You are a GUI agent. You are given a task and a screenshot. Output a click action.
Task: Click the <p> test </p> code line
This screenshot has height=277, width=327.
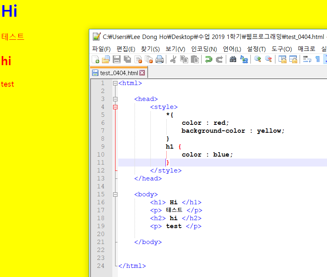click(x=176, y=226)
